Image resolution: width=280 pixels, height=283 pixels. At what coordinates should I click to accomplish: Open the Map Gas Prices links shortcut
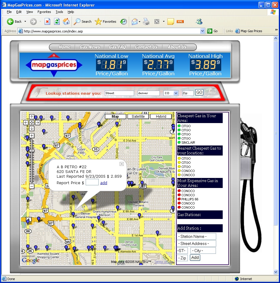[249, 31]
